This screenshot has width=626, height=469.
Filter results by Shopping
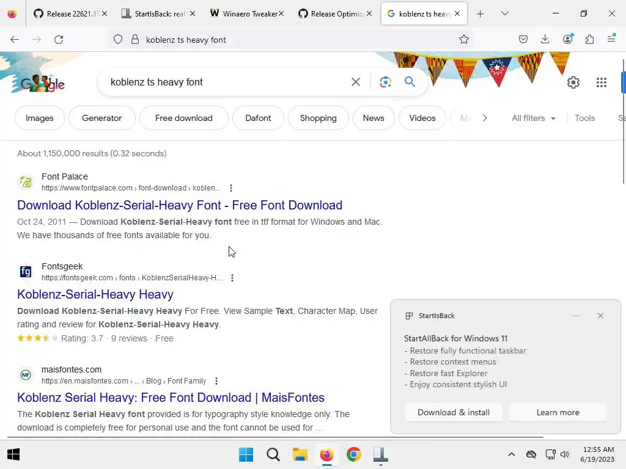(318, 118)
